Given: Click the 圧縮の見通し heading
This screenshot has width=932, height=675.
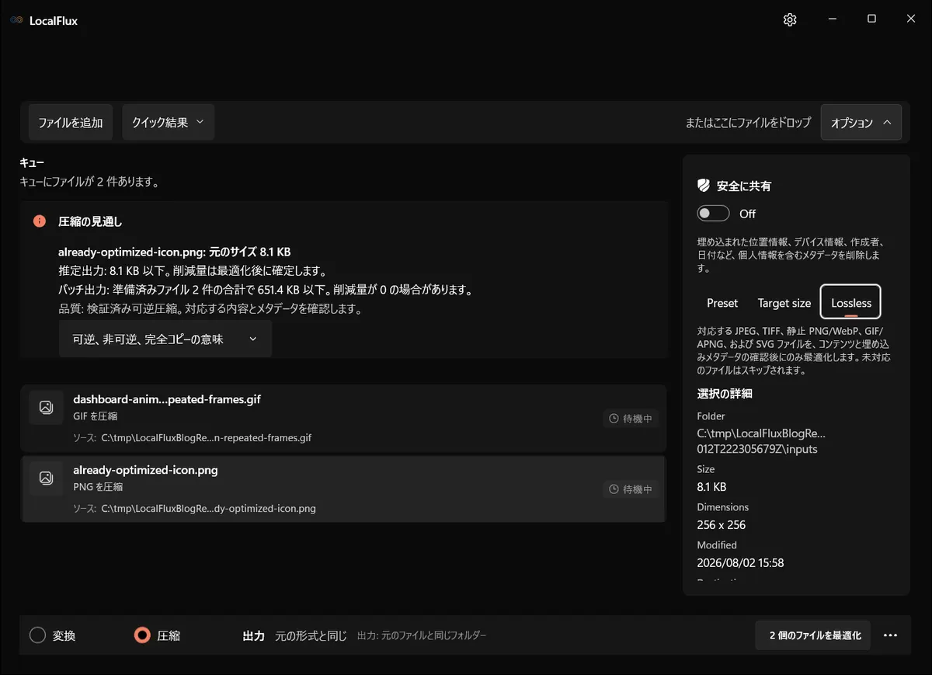Looking at the screenshot, I should [90, 221].
